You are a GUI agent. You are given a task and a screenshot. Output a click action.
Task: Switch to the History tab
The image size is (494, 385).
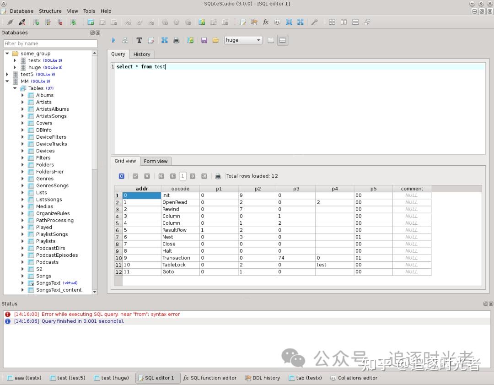141,54
